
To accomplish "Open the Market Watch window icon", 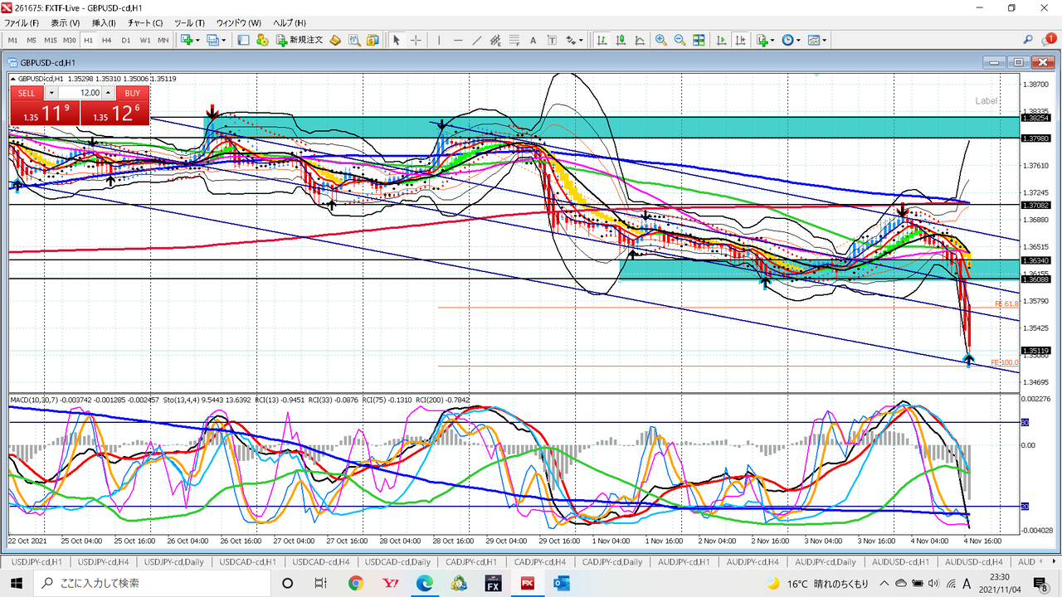I will (x=244, y=40).
